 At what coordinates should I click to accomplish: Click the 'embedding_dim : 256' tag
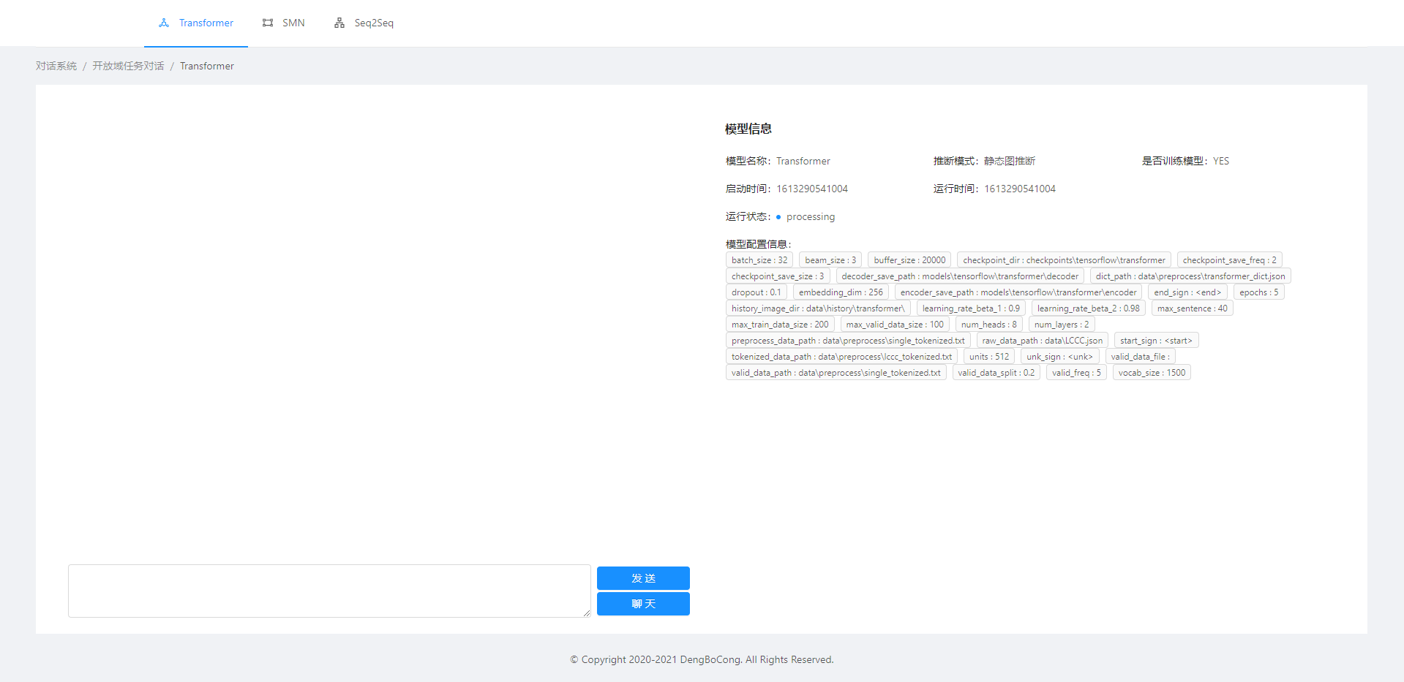(841, 292)
